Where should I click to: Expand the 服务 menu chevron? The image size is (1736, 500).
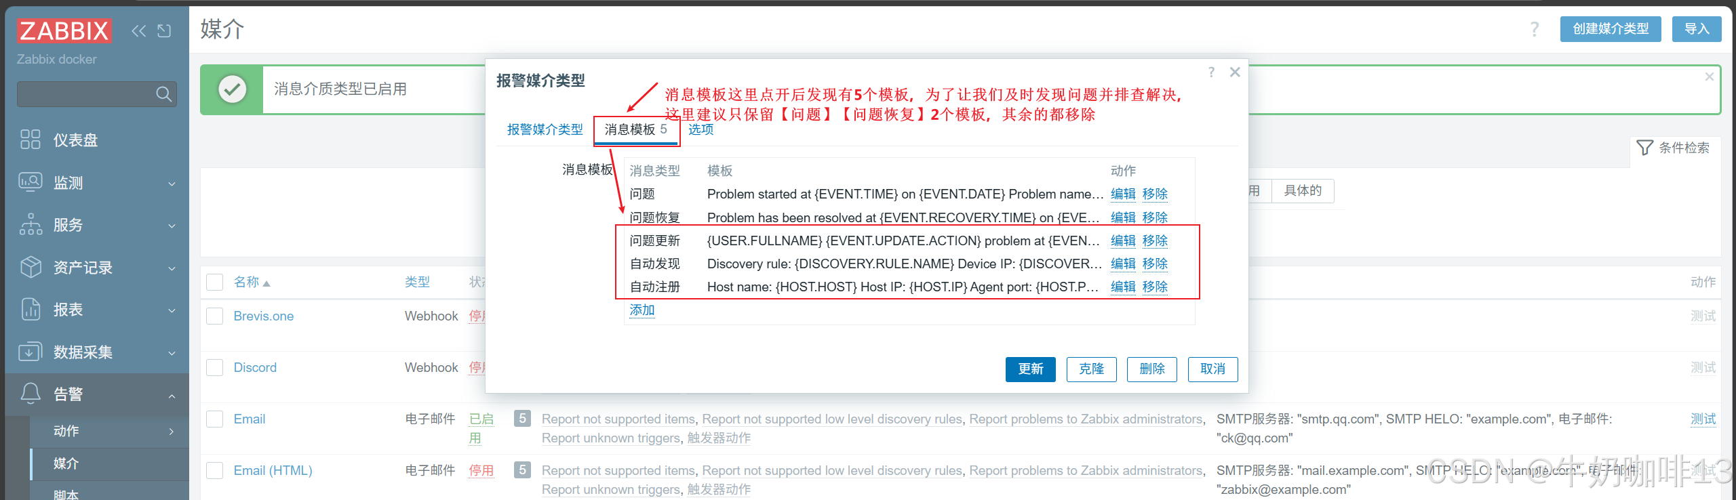172,226
